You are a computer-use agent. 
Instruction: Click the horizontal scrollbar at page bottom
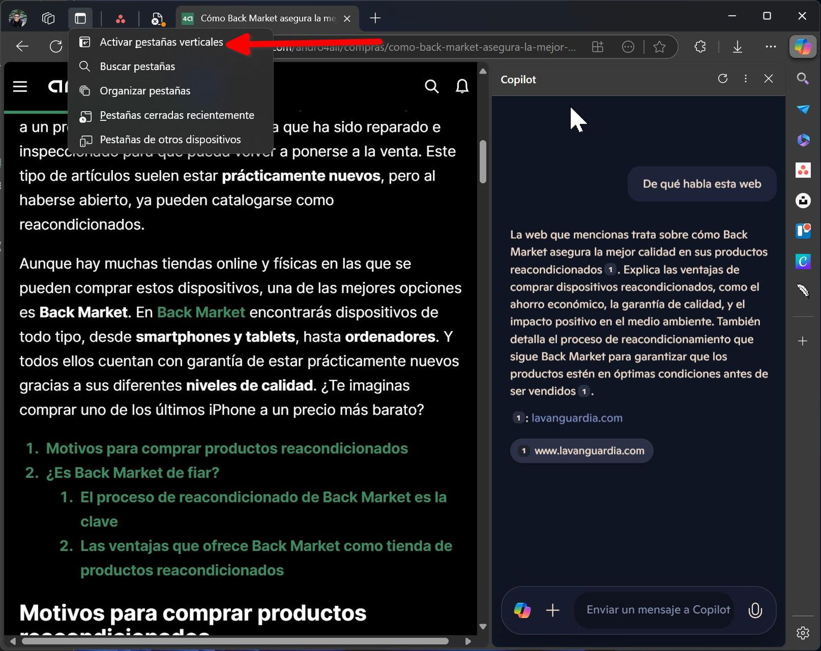[x=236, y=641]
